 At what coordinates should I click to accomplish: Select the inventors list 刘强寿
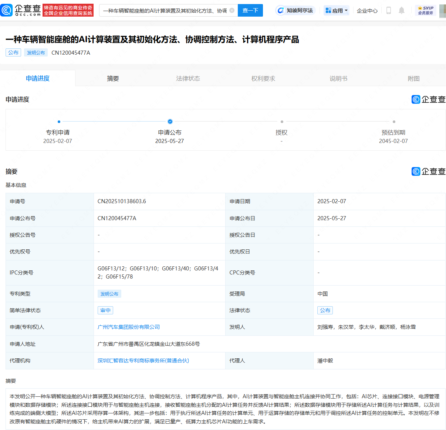coord(366,327)
